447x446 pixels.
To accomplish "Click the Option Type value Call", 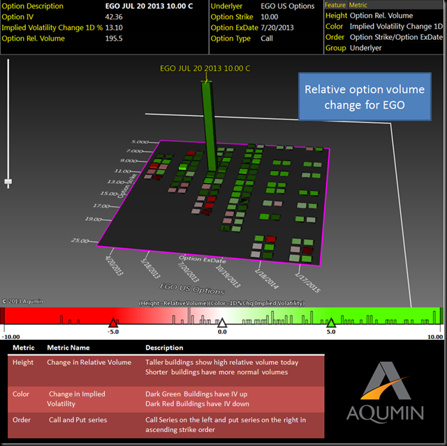I will pos(267,38).
